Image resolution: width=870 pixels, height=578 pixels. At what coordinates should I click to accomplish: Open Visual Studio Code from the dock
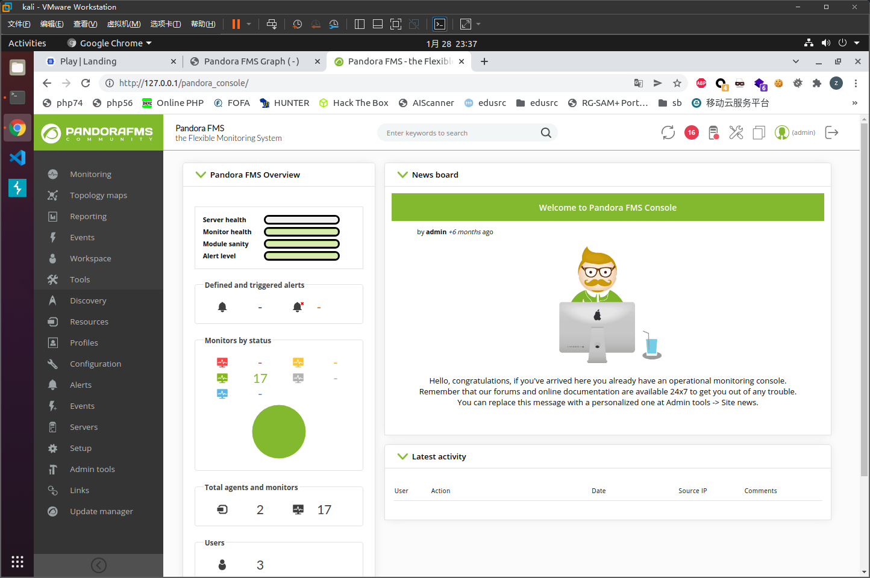17,158
